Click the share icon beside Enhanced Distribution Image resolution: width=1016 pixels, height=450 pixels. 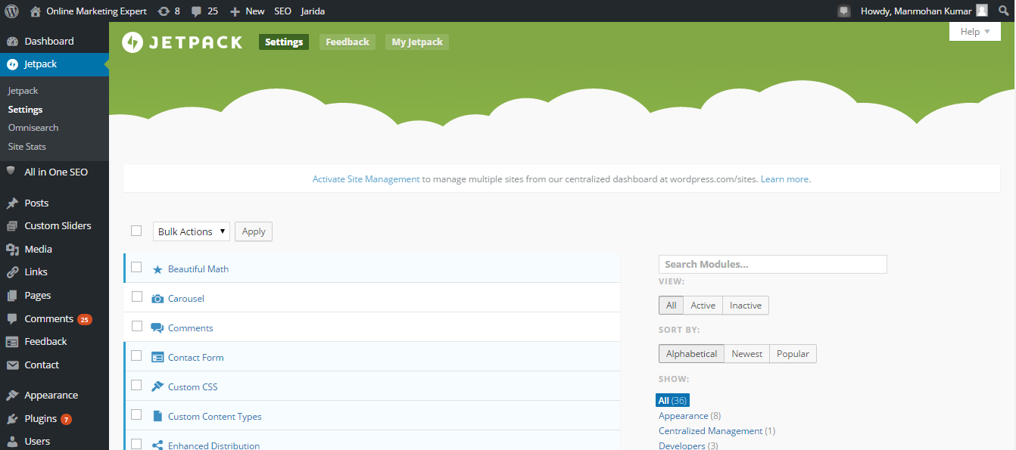tap(157, 445)
